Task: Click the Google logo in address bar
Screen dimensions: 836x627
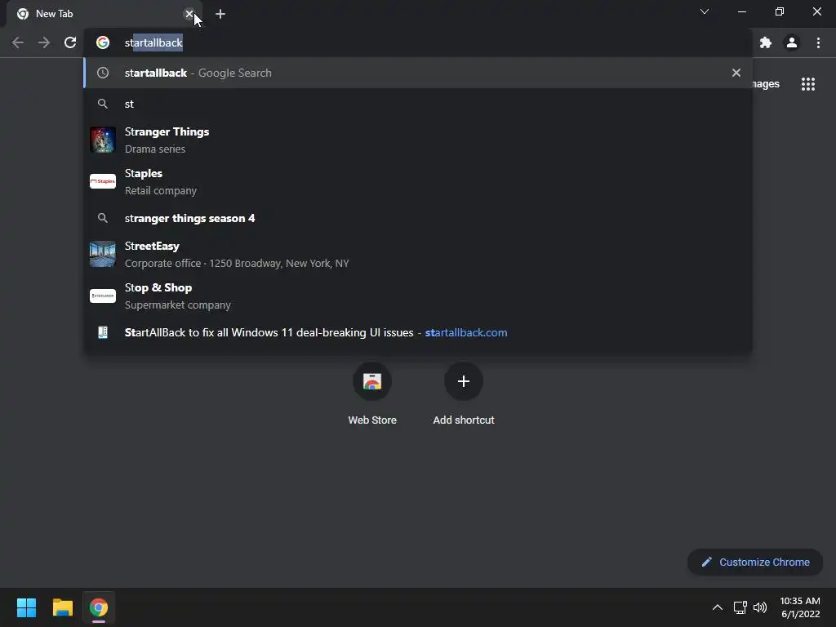Action: [x=103, y=42]
